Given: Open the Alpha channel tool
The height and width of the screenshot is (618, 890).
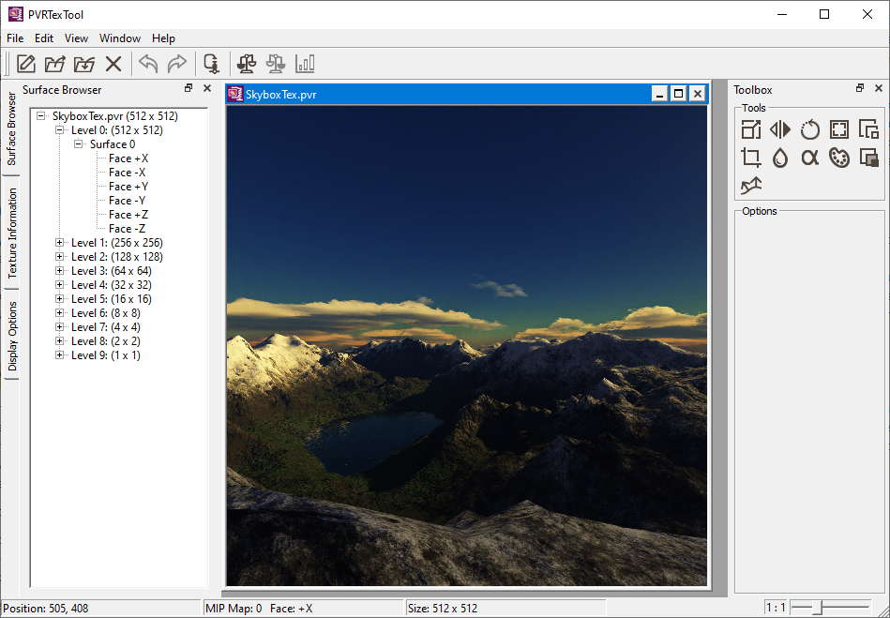Looking at the screenshot, I should pos(809,158).
